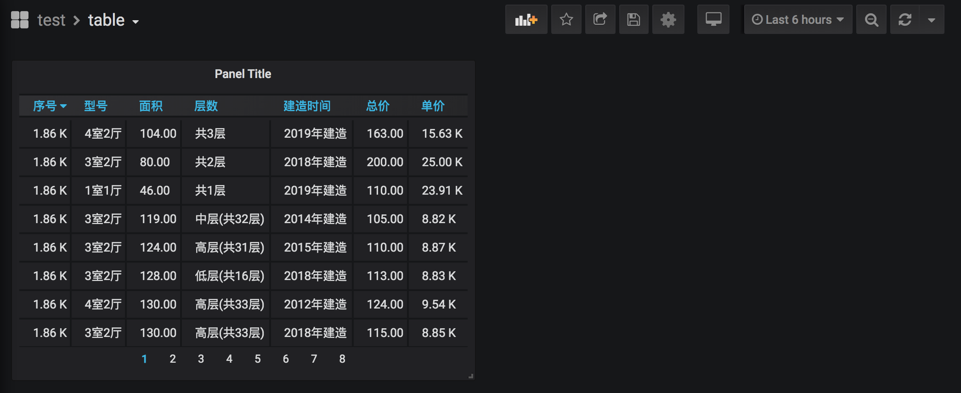Image resolution: width=961 pixels, height=393 pixels.
Task: Select table page 1
Action: tap(144, 359)
